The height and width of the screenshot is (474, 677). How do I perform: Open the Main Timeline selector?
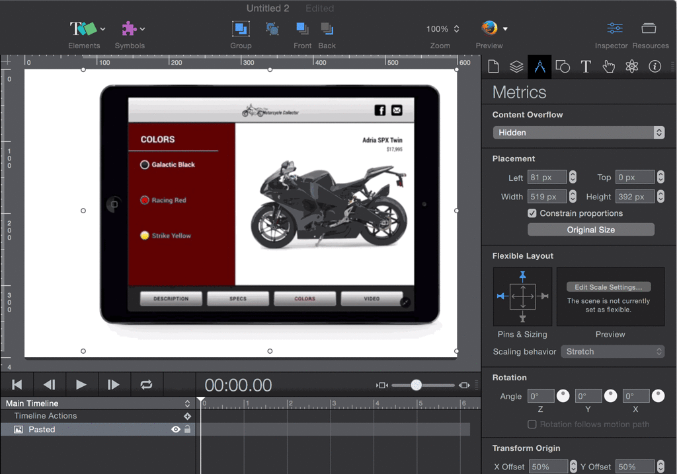[187, 403]
